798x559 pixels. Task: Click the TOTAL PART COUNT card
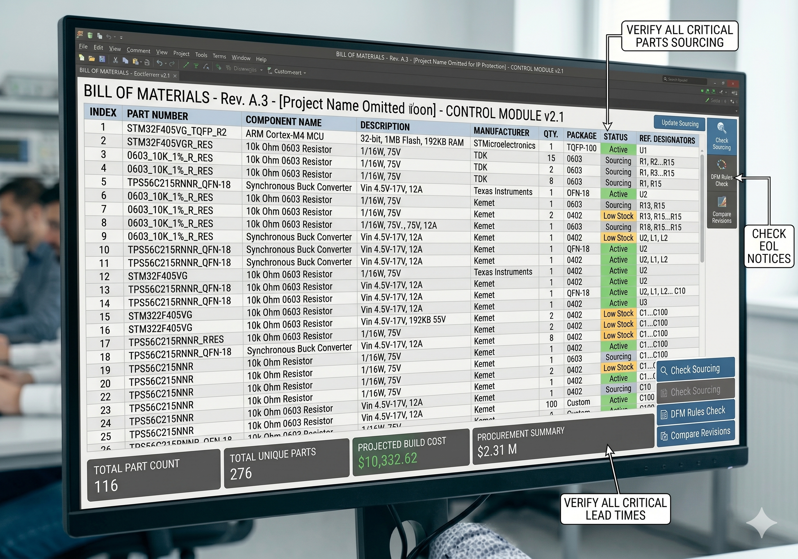pos(154,475)
